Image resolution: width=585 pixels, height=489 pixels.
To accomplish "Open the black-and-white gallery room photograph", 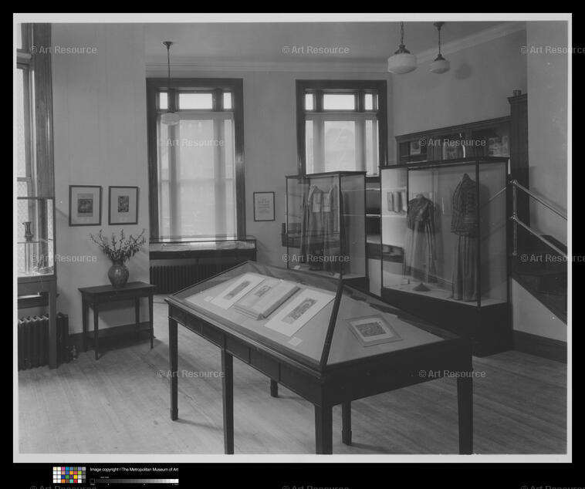I will pos(292,238).
